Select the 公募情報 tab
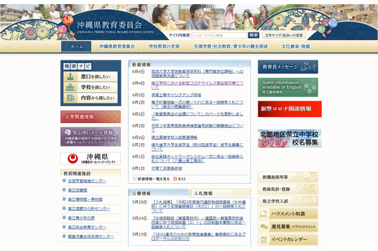Screen dimensions: 378x251 coord(159,193)
